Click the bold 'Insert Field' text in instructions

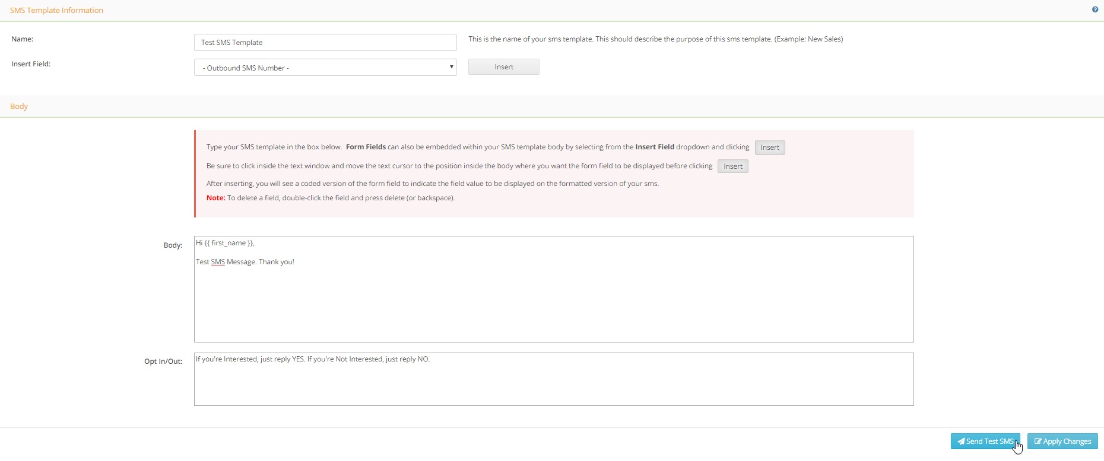click(655, 147)
